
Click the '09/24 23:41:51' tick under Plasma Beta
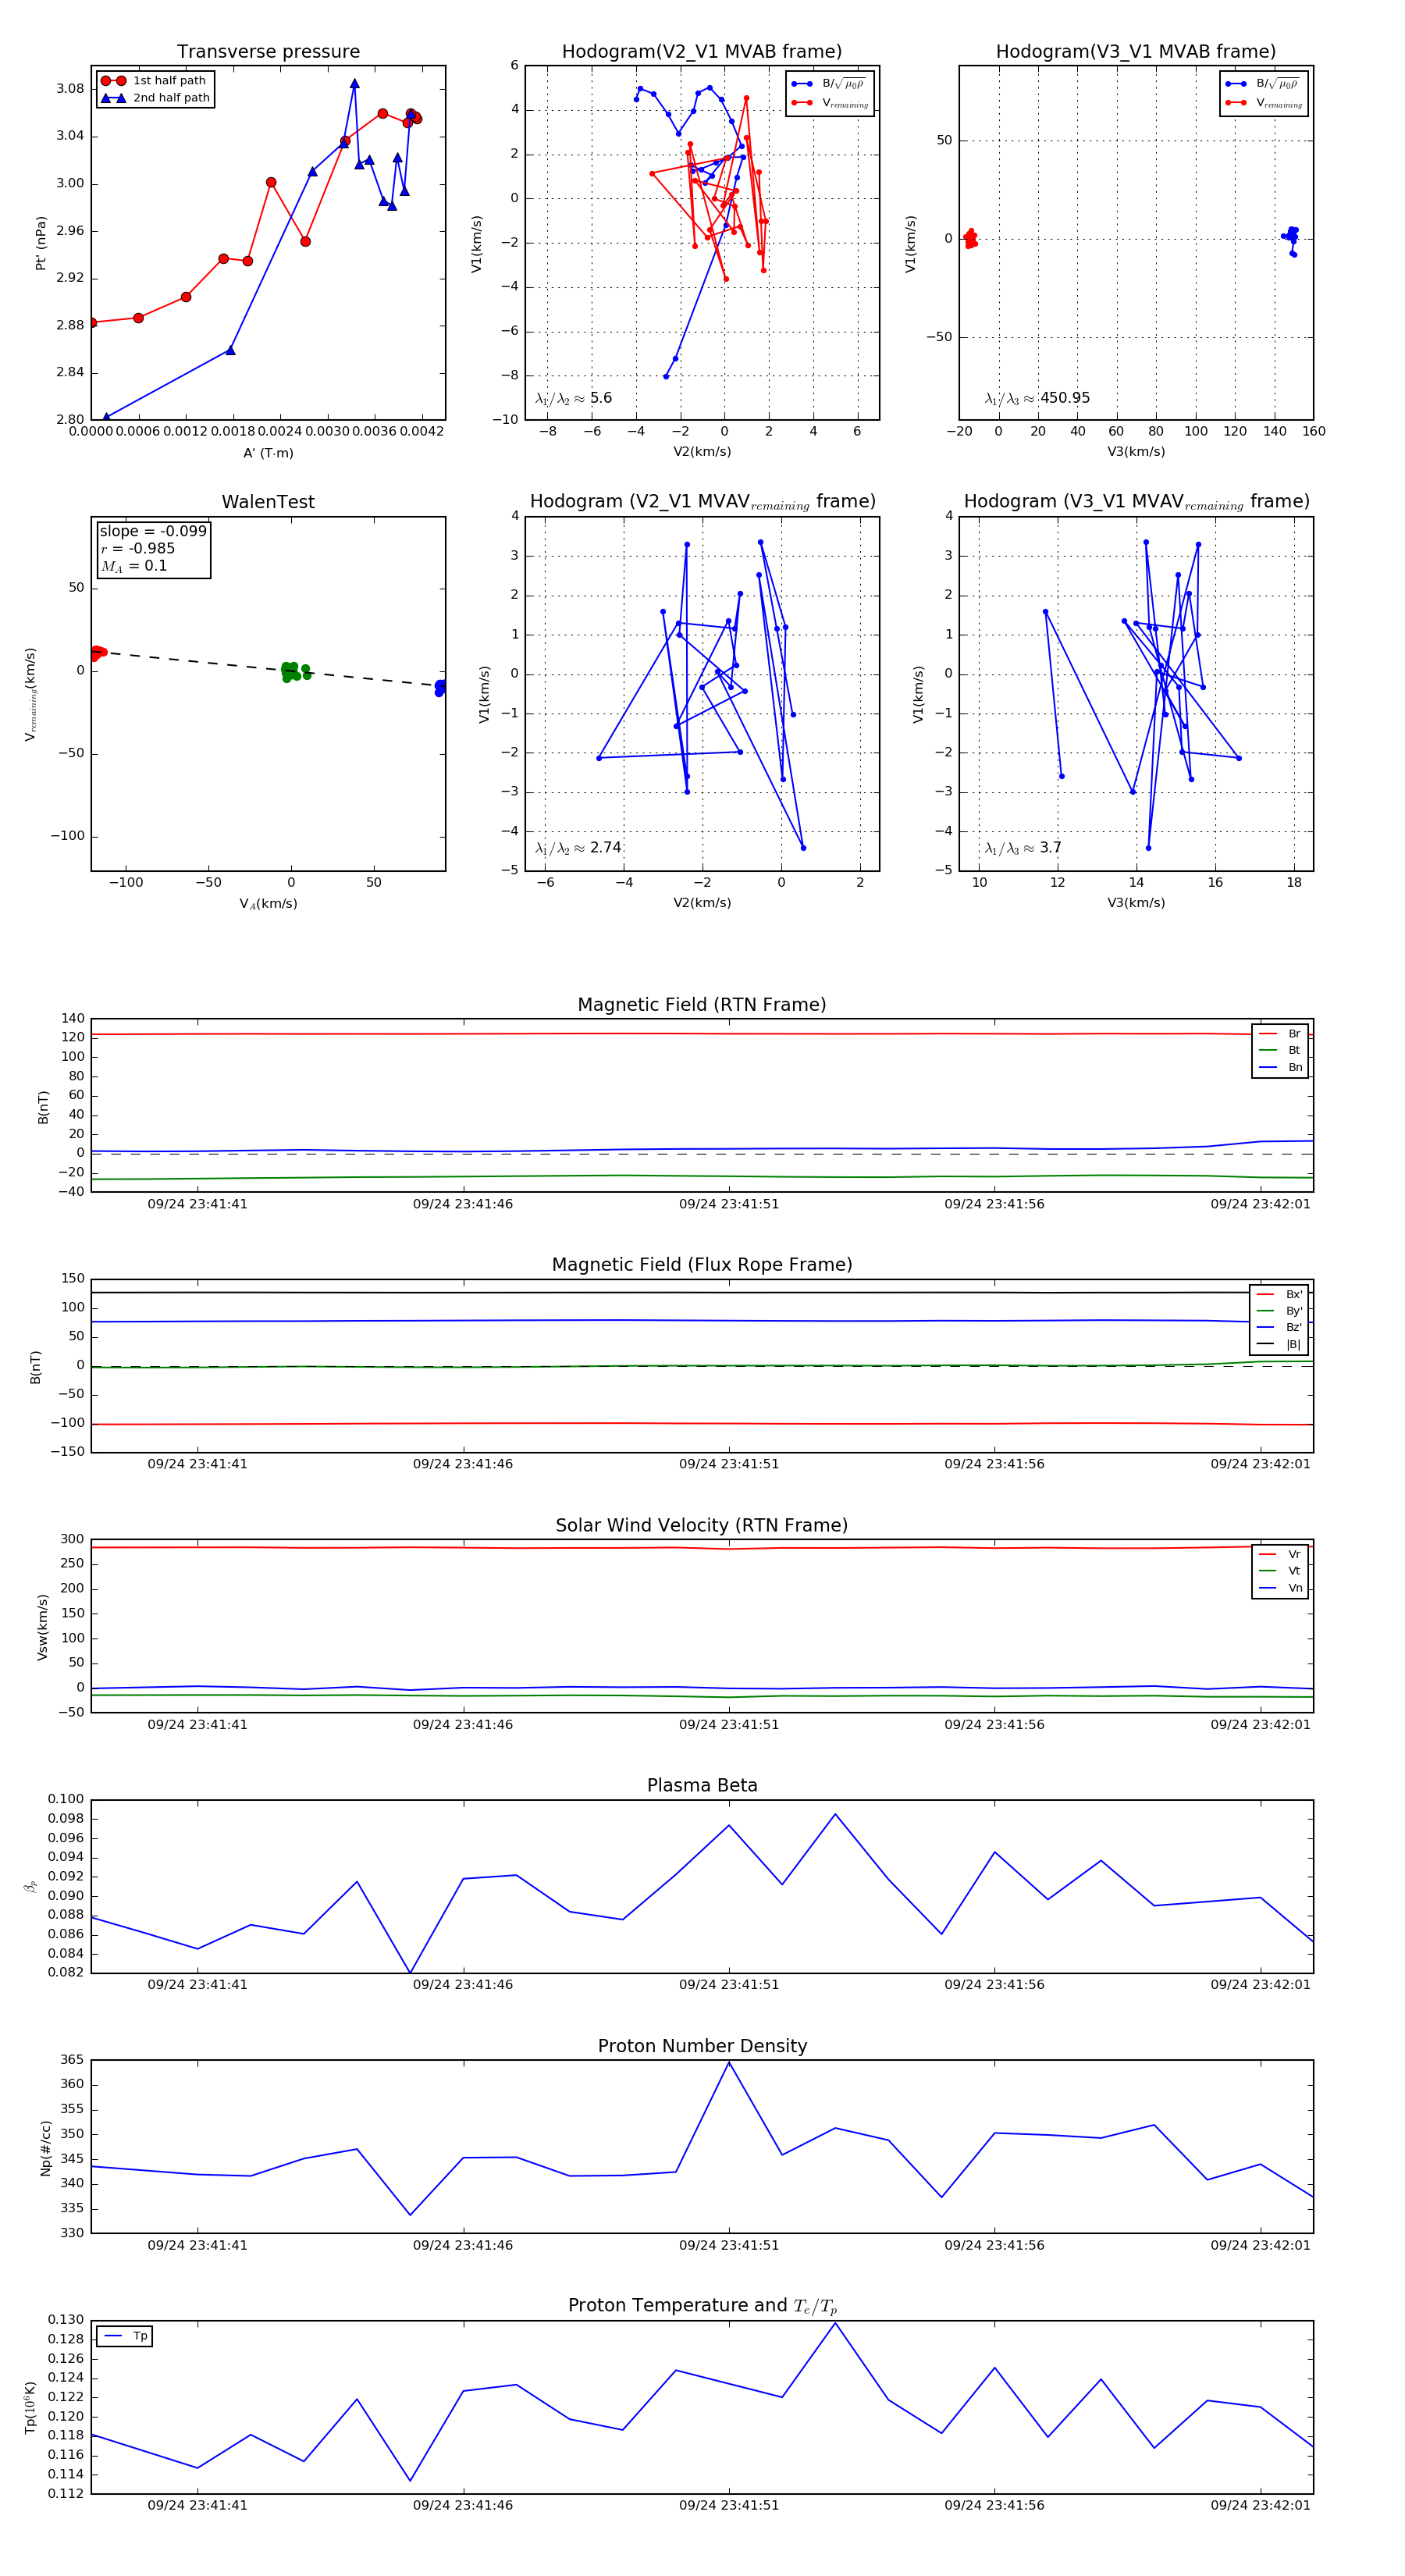pos(729,1985)
